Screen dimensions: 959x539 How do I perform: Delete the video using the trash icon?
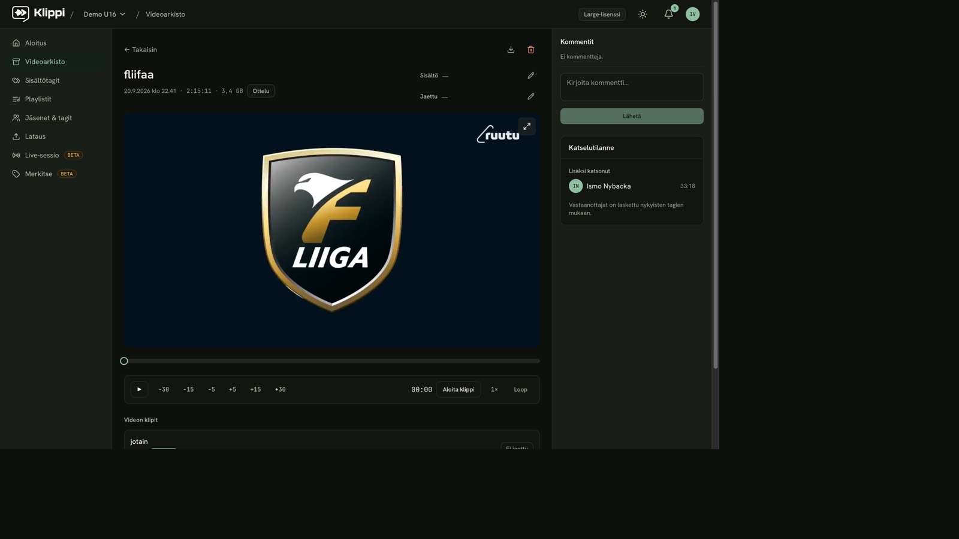[x=530, y=50]
